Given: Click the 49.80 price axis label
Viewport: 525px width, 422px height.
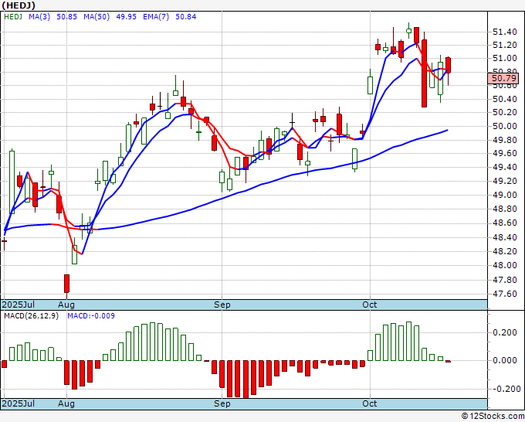Looking at the screenshot, I should click(505, 140).
